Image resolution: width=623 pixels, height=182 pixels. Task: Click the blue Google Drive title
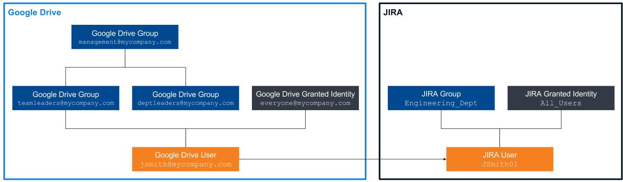[34, 13]
